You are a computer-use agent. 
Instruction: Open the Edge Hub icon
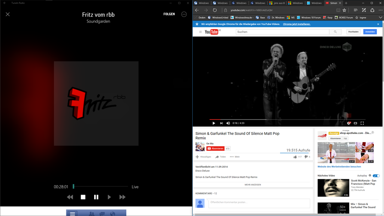[x=355, y=10]
